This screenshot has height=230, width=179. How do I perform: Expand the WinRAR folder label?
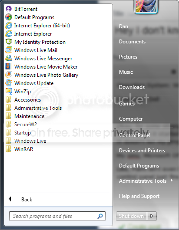[x=23, y=149]
